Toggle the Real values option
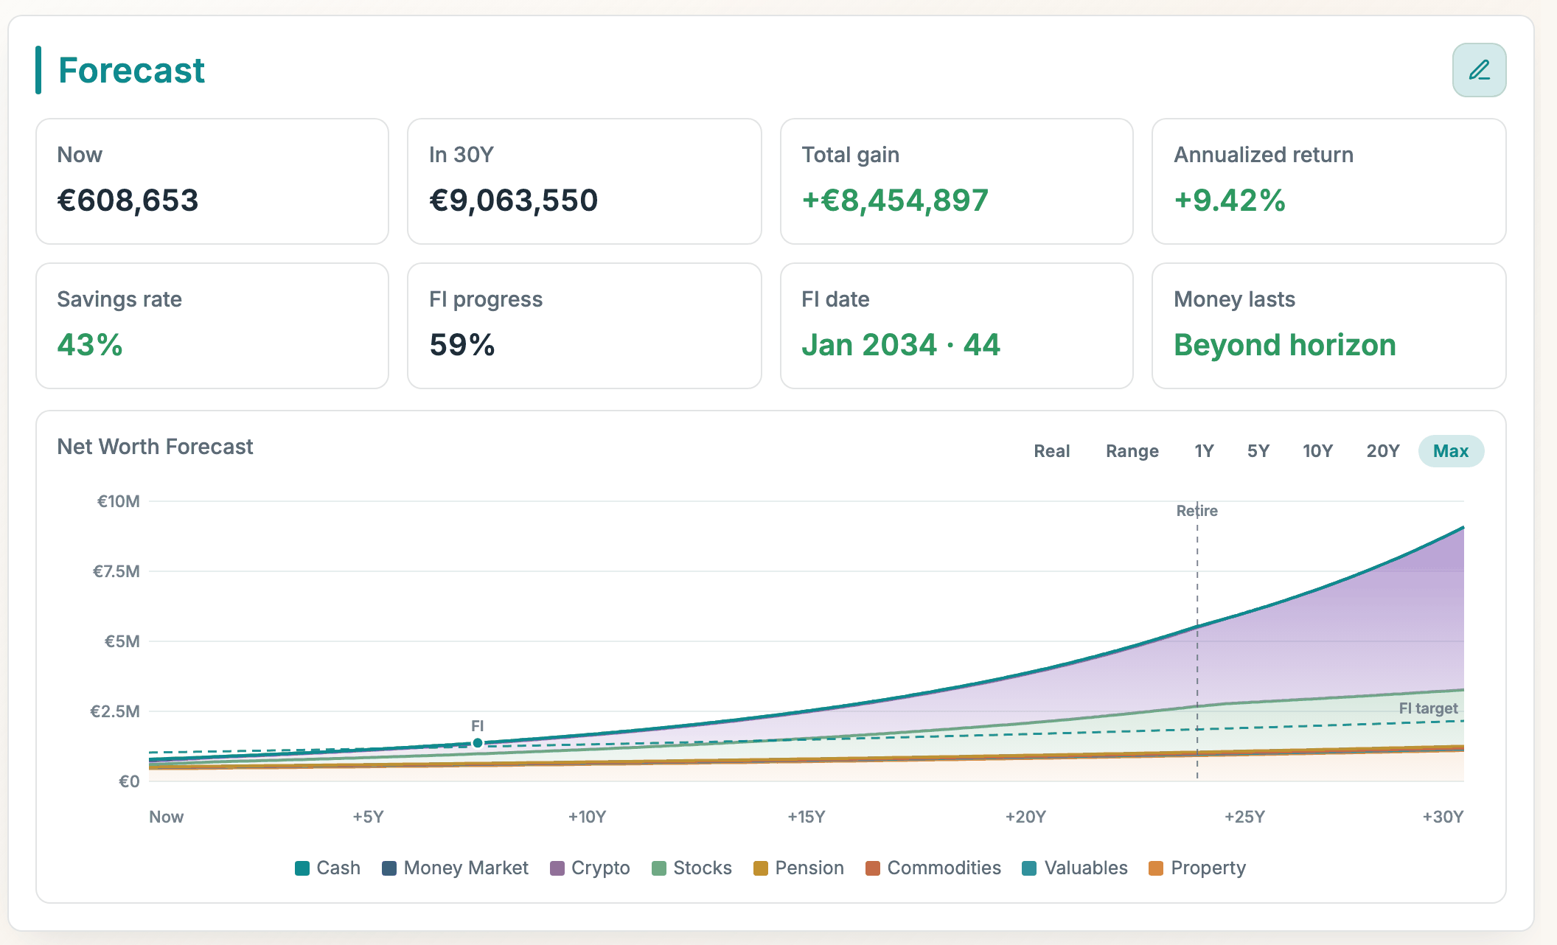Viewport: 1557px width, 945px height. [1051, 451]
